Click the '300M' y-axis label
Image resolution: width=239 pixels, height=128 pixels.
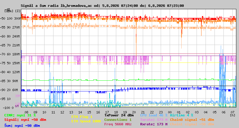pyautogui.click(x=17, y=18)
